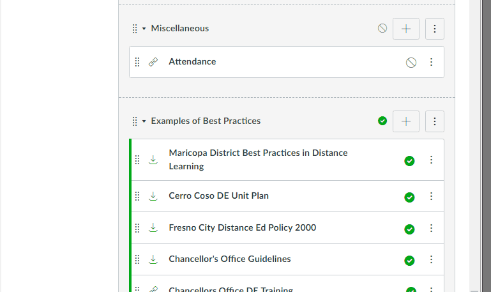Open the kebab menu for Fresno City Distance Ed Policy
Viewport: 491px width, 292px height.
coord(431,228)
